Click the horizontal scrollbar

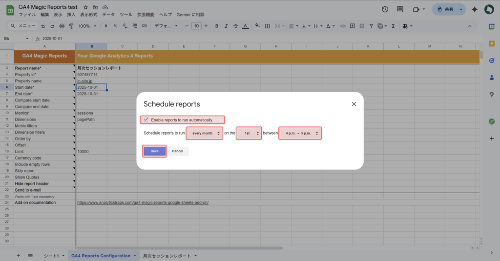[180, 248]
